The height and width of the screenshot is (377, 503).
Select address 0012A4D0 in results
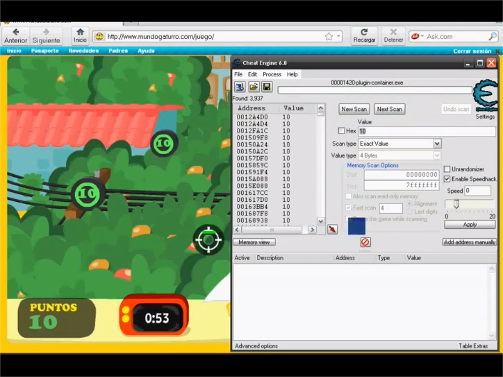[252, 117]
